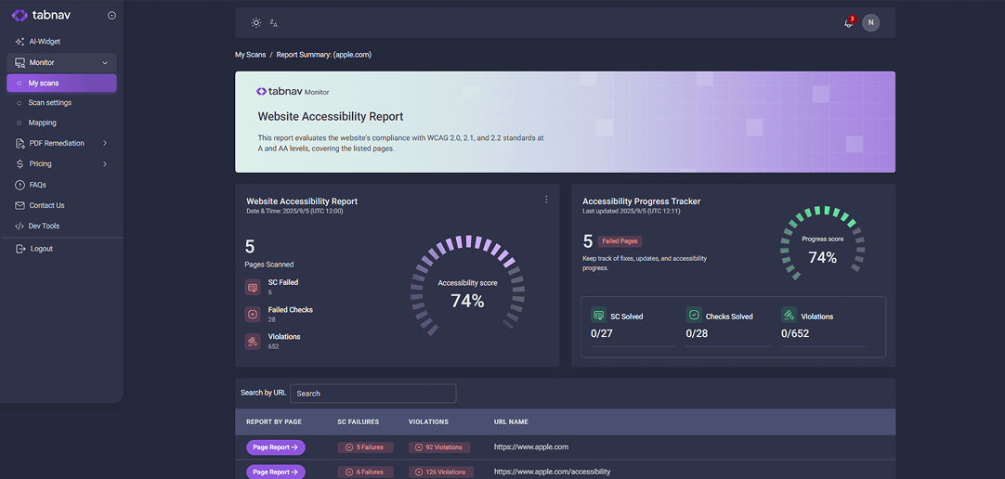Open Contact Us page
Viewport: 1005px width, 479px height.
[x=46, y=205]
